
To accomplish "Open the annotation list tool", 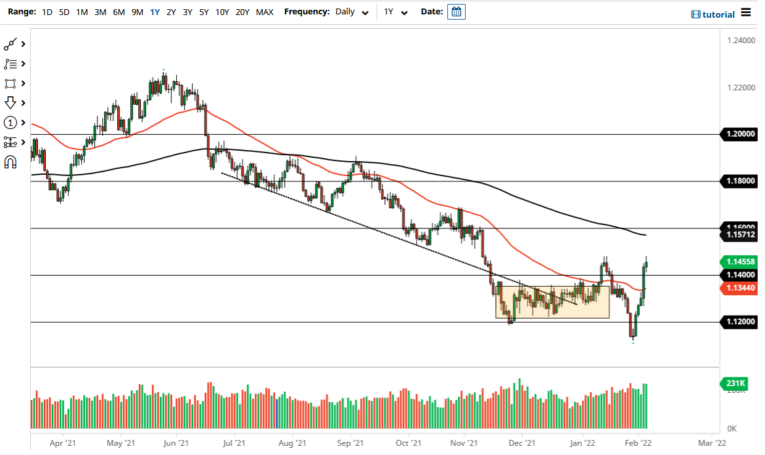I will (x=11, y=64).
